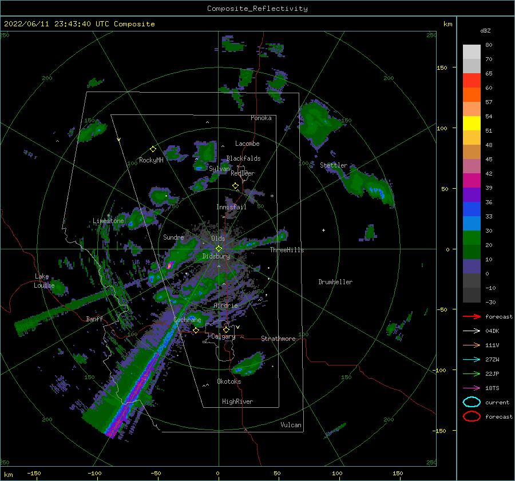The height and width of the screenshot is (481, 515).
Task: Click the green 22JP arrow legend icon
Action: coord(472,373)
